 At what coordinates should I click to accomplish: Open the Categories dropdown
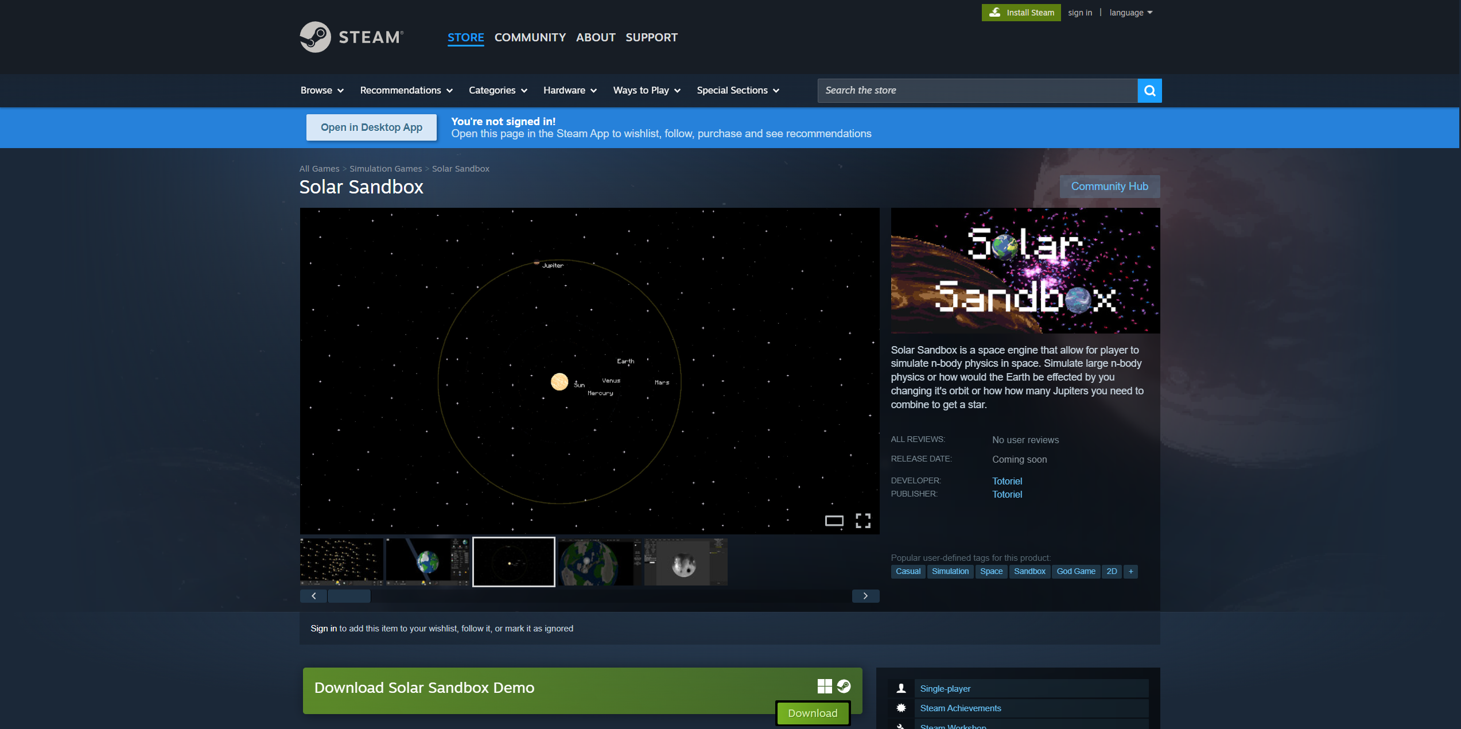click(x=498, y=91)
